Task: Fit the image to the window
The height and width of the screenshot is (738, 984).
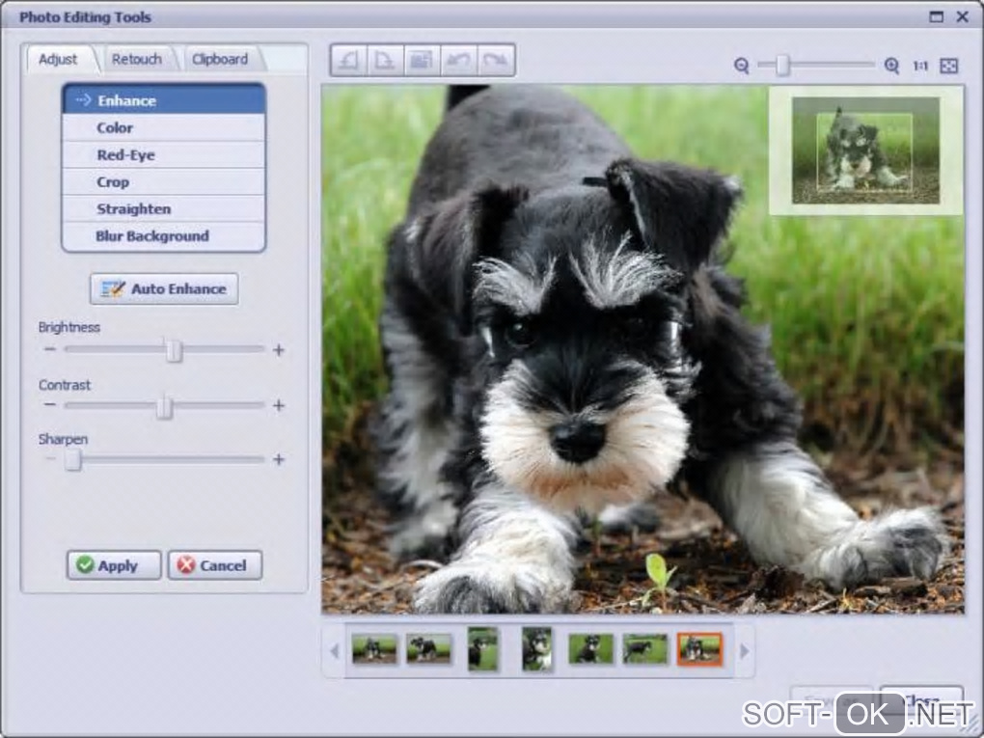Action: coord(949,66)
